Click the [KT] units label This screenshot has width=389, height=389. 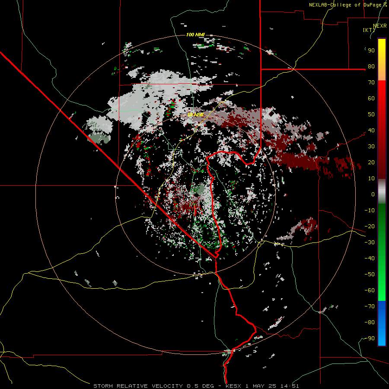[369, 30]
